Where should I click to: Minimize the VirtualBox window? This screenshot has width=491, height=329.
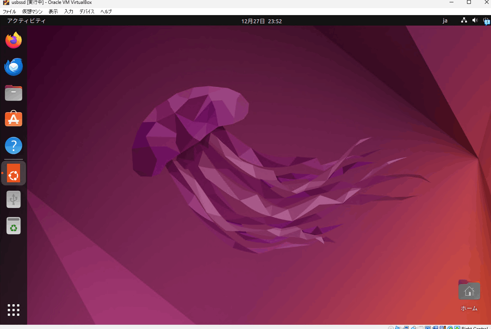(451, 2)
